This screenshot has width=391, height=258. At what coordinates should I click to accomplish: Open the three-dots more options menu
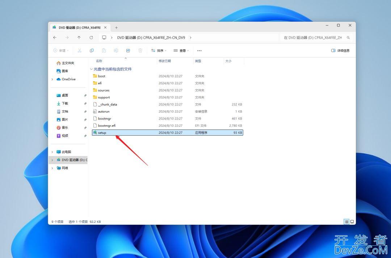[199, 51]
